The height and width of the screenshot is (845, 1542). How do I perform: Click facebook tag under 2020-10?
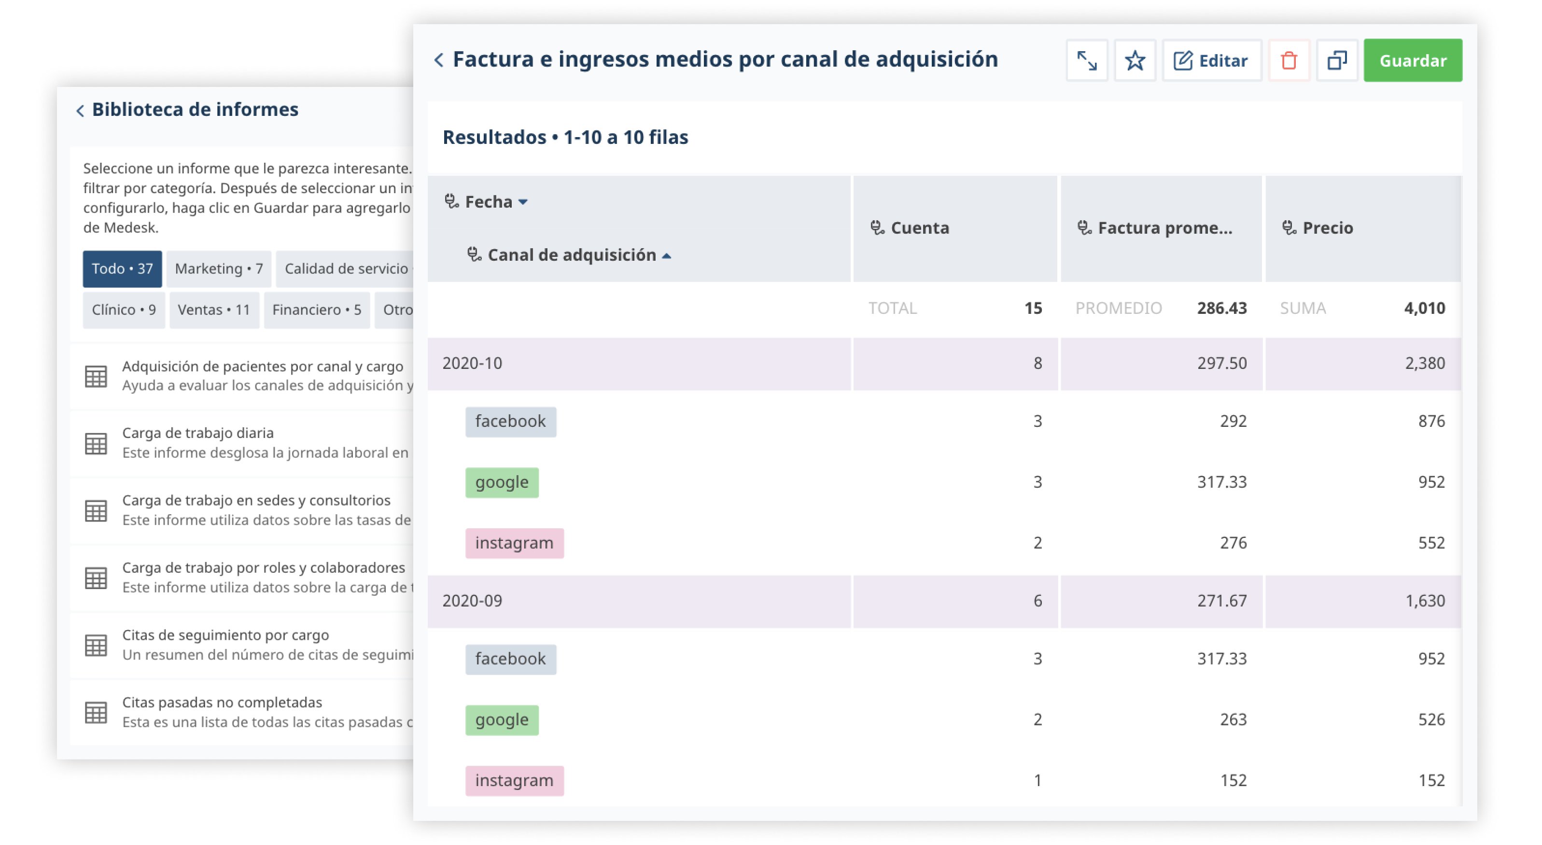(x=511, y=422)
